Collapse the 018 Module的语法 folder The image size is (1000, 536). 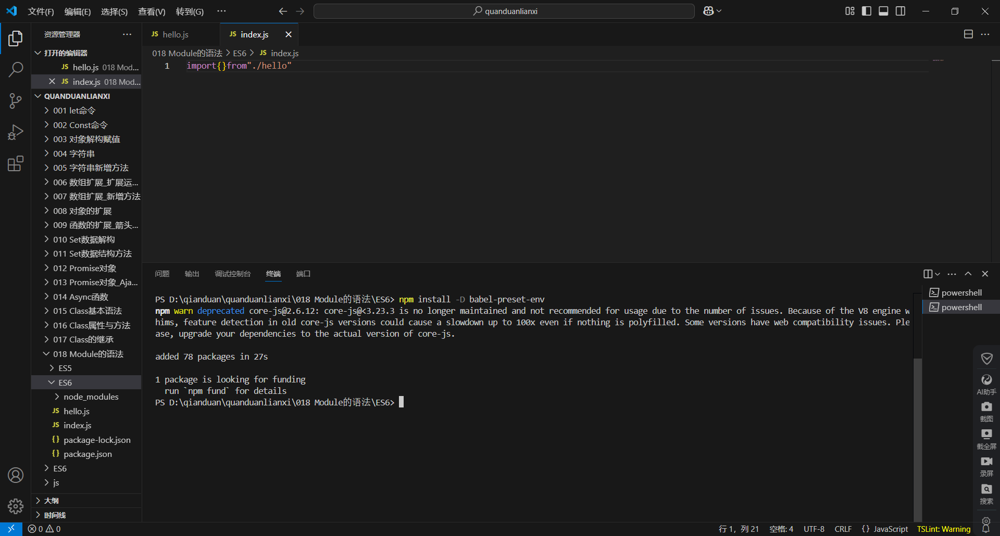click(x=86, y=354)
